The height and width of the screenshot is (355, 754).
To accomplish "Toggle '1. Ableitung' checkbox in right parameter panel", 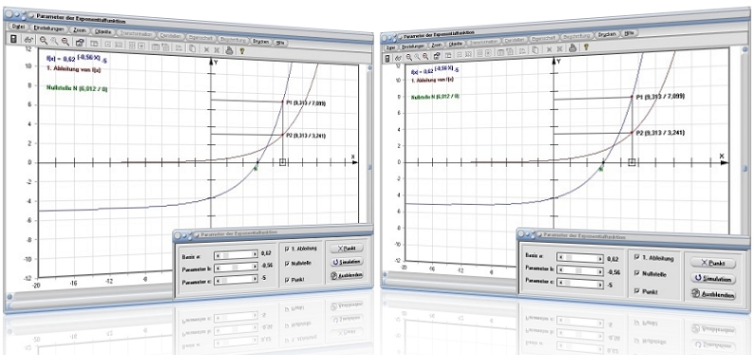I will [x=636, y=256].
